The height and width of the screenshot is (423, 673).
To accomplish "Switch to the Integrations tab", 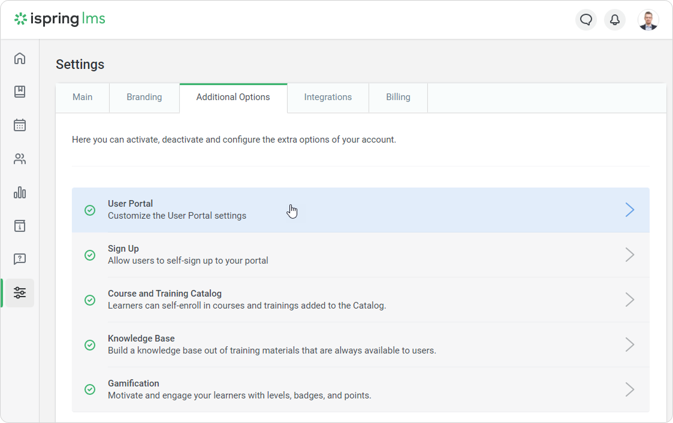I will 328,97.
